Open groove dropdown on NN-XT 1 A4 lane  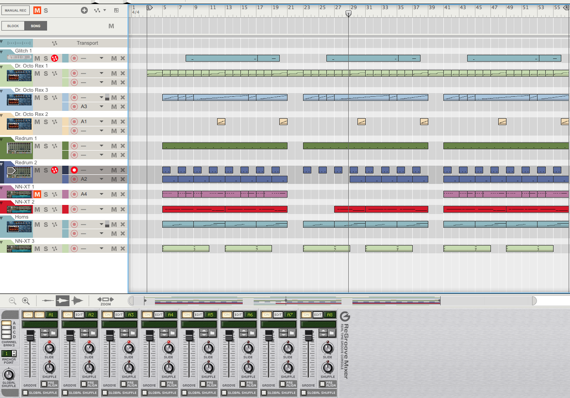[101, 194]
